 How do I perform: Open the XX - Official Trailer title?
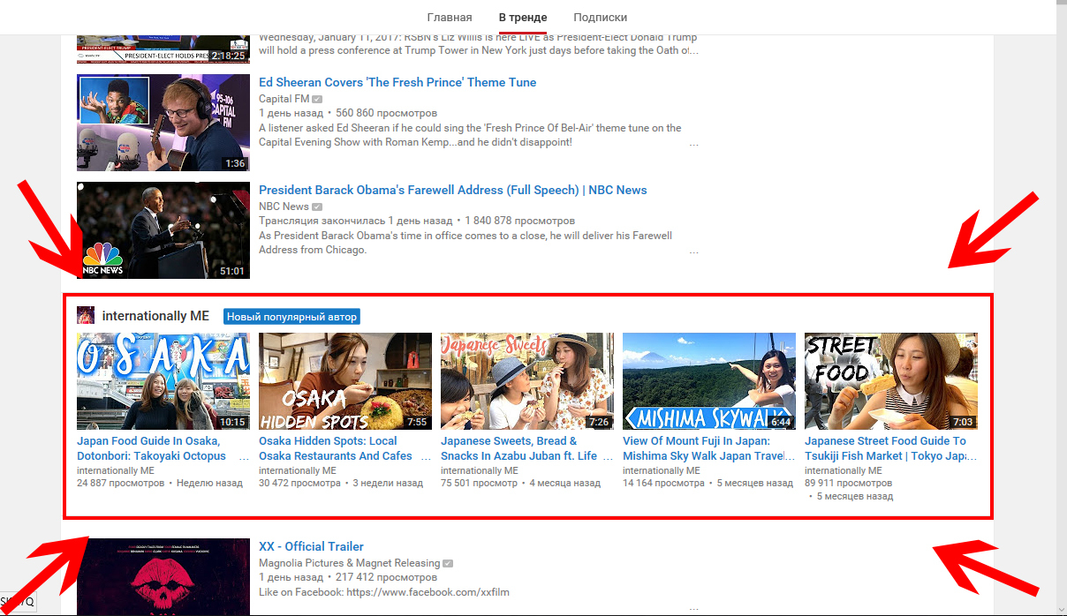click(x=311, y=546)
